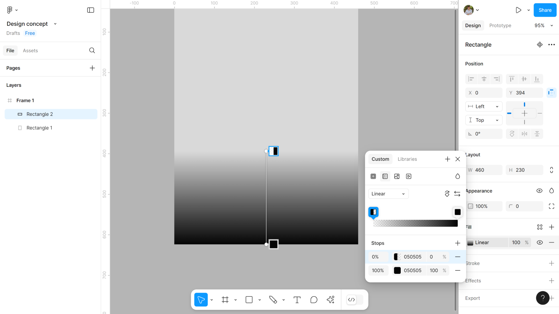
Task: Select the Frame tool in toolbar
Action: 225,300
